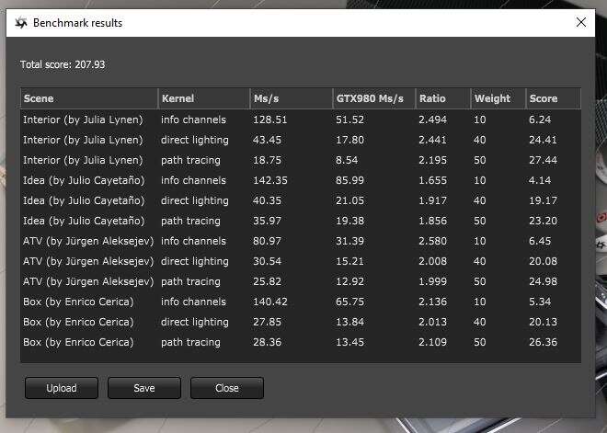
Task: Save the benchmark results
Action: click(144, 388)
